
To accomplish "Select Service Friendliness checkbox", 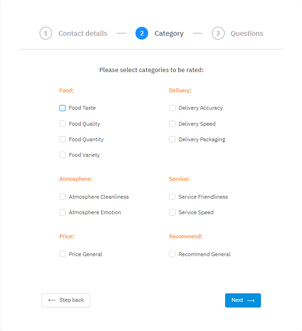I will pyautogui.click(x=172, y=197).
